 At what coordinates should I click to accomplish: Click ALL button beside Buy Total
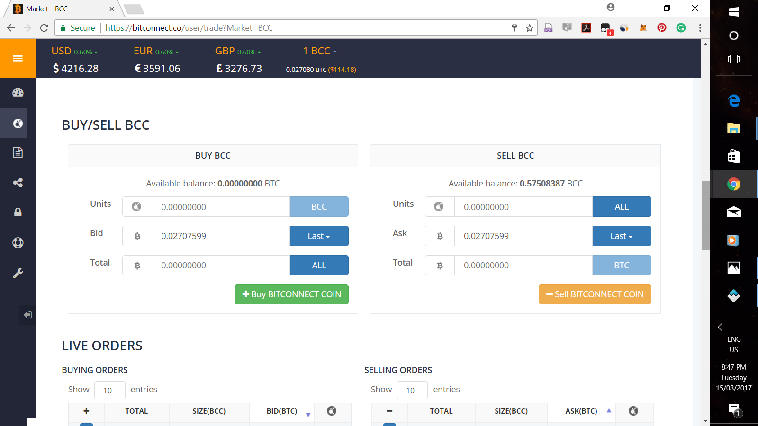pos(319,265)
